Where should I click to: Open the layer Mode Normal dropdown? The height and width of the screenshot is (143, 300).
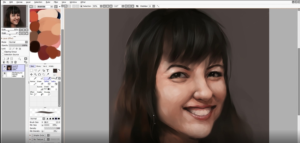(x=18, y=42)
